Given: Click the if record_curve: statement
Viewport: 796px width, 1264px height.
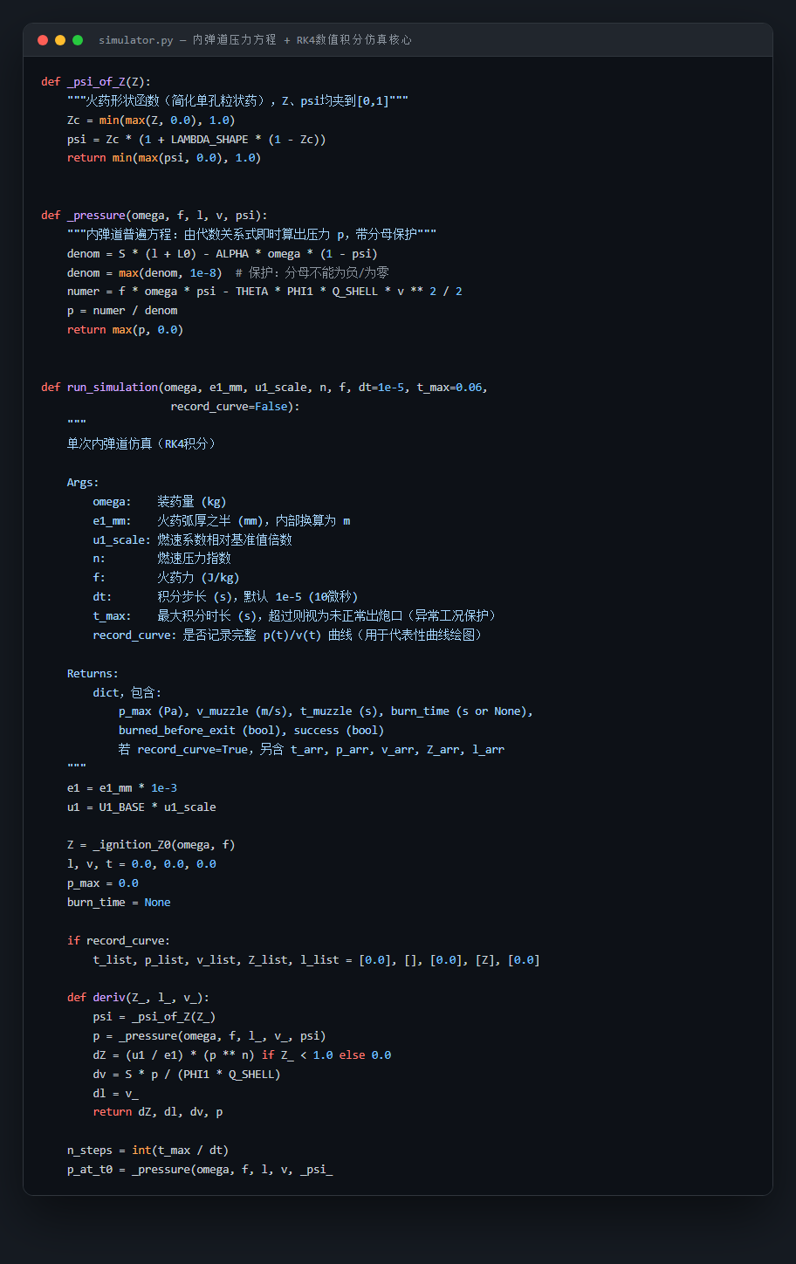Looking at the screenshot, I should click(x=119, y=940).
